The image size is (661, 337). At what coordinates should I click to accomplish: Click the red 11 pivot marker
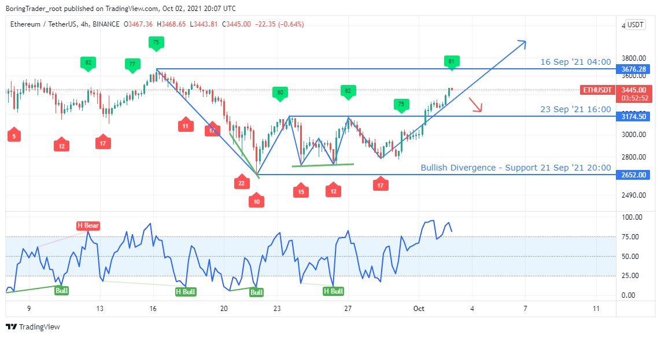click(x=186, y=125)
